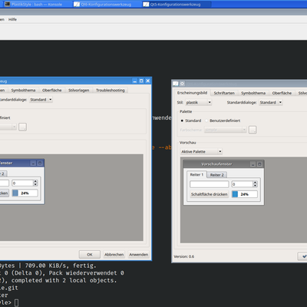The height and width of the screenshot is (307, 307).
Task: Open Troubleshooting tab in left window
Action: click(111, 91)
